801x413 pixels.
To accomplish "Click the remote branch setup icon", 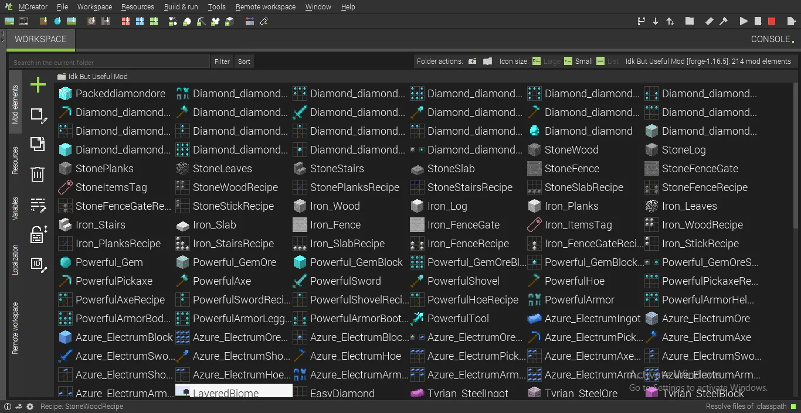I will (x=641, y=21).
